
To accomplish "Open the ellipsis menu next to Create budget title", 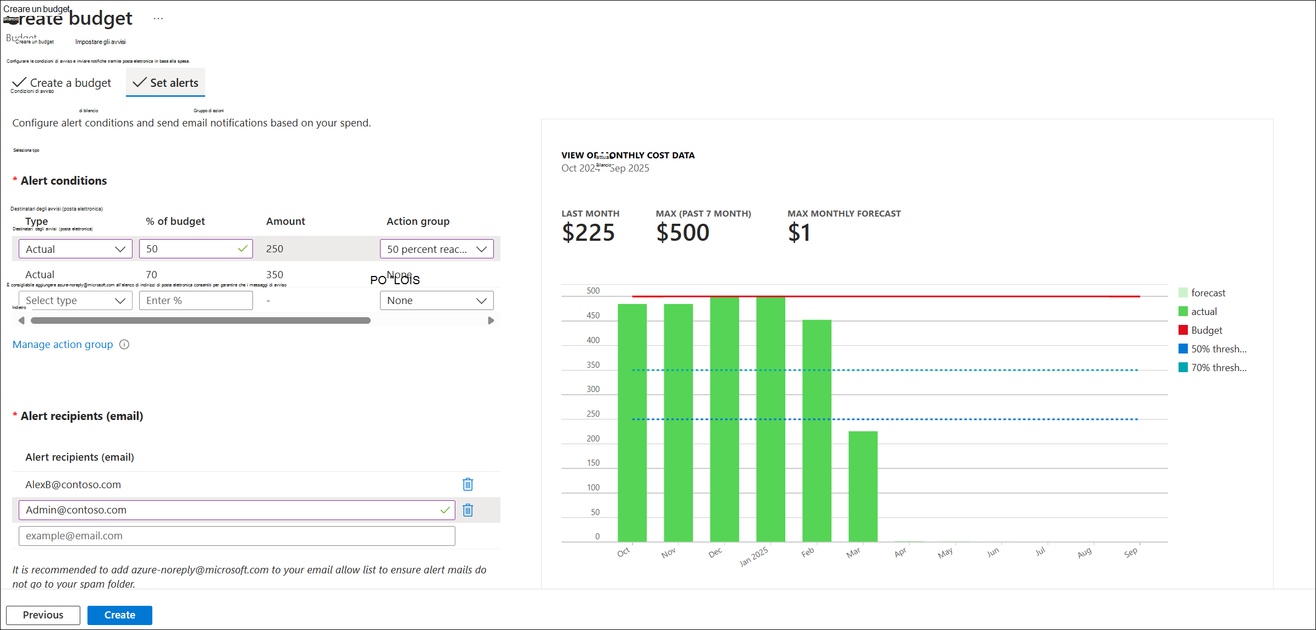I will [158, 18].
